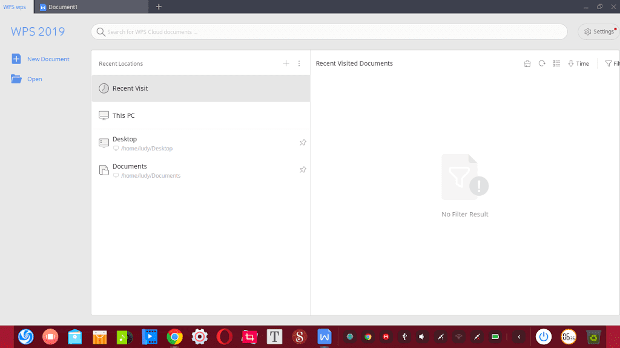Pin the Desktop location

pos(303,143)
